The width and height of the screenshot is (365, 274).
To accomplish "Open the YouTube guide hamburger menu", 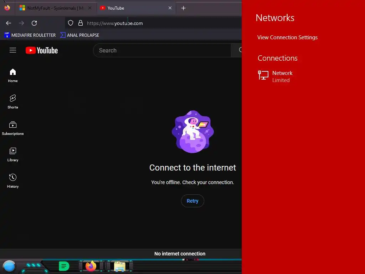I will [x=13, y=50].
